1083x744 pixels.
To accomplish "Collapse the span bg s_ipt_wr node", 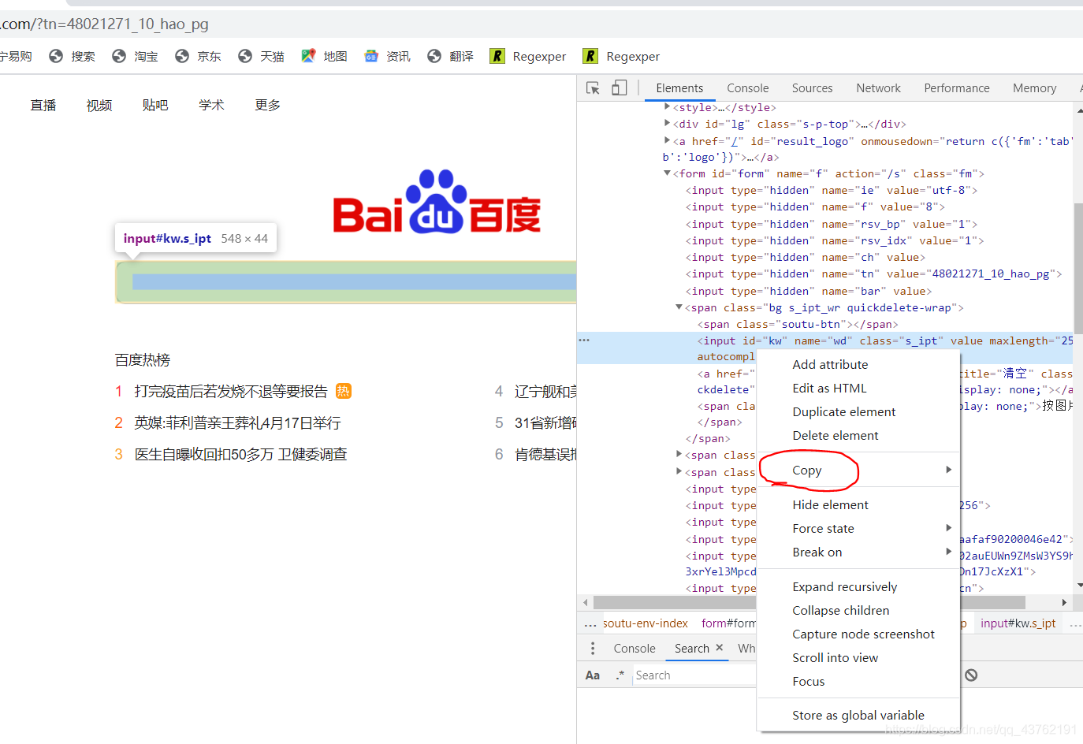I will point(679,307).
